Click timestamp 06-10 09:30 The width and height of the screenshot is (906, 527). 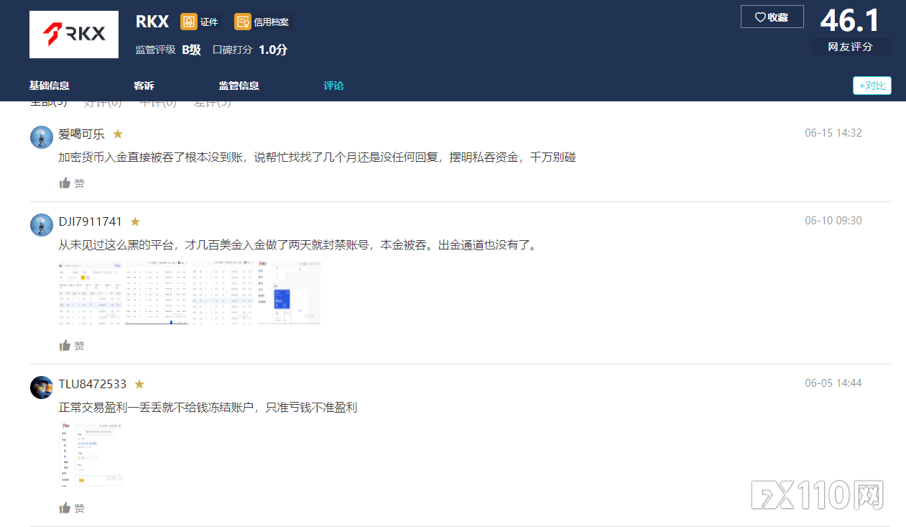point(833,221)
